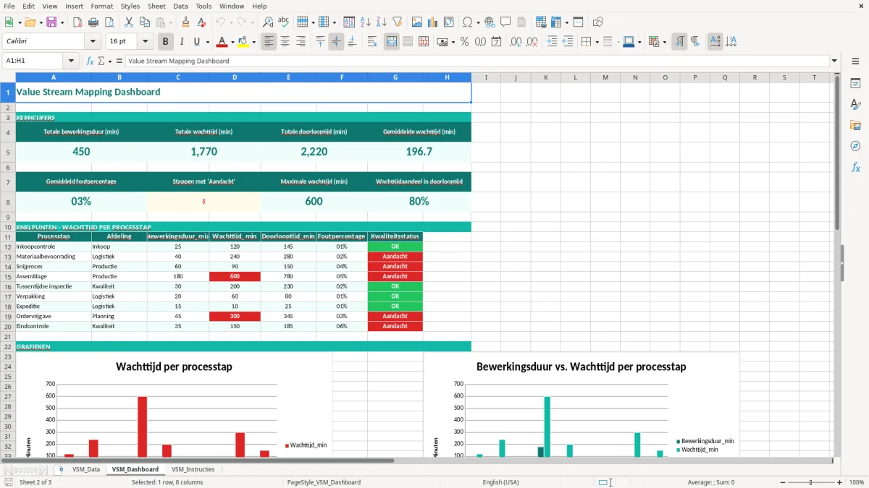Open the 16 pt font size dropdown

click(146, 42)
